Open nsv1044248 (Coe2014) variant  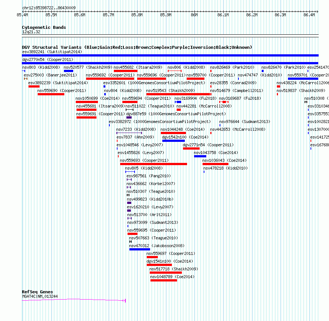(183, 129)
